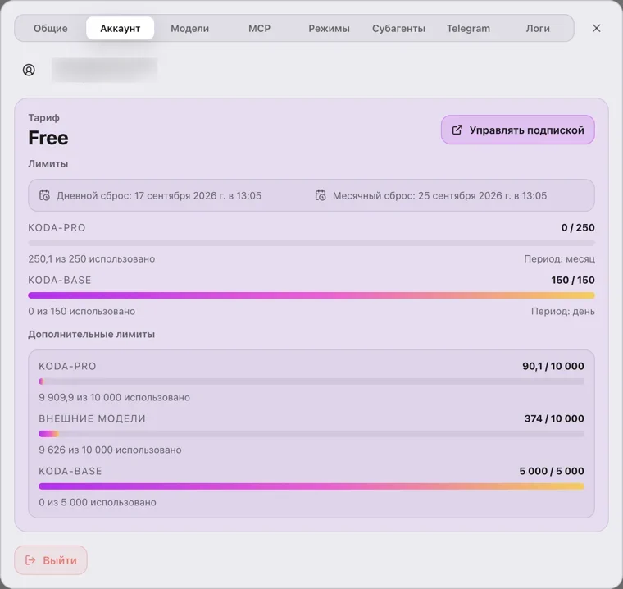
Task: Click the KODA-BASE daily limit progress bar
Action: [x=311, y=295]
